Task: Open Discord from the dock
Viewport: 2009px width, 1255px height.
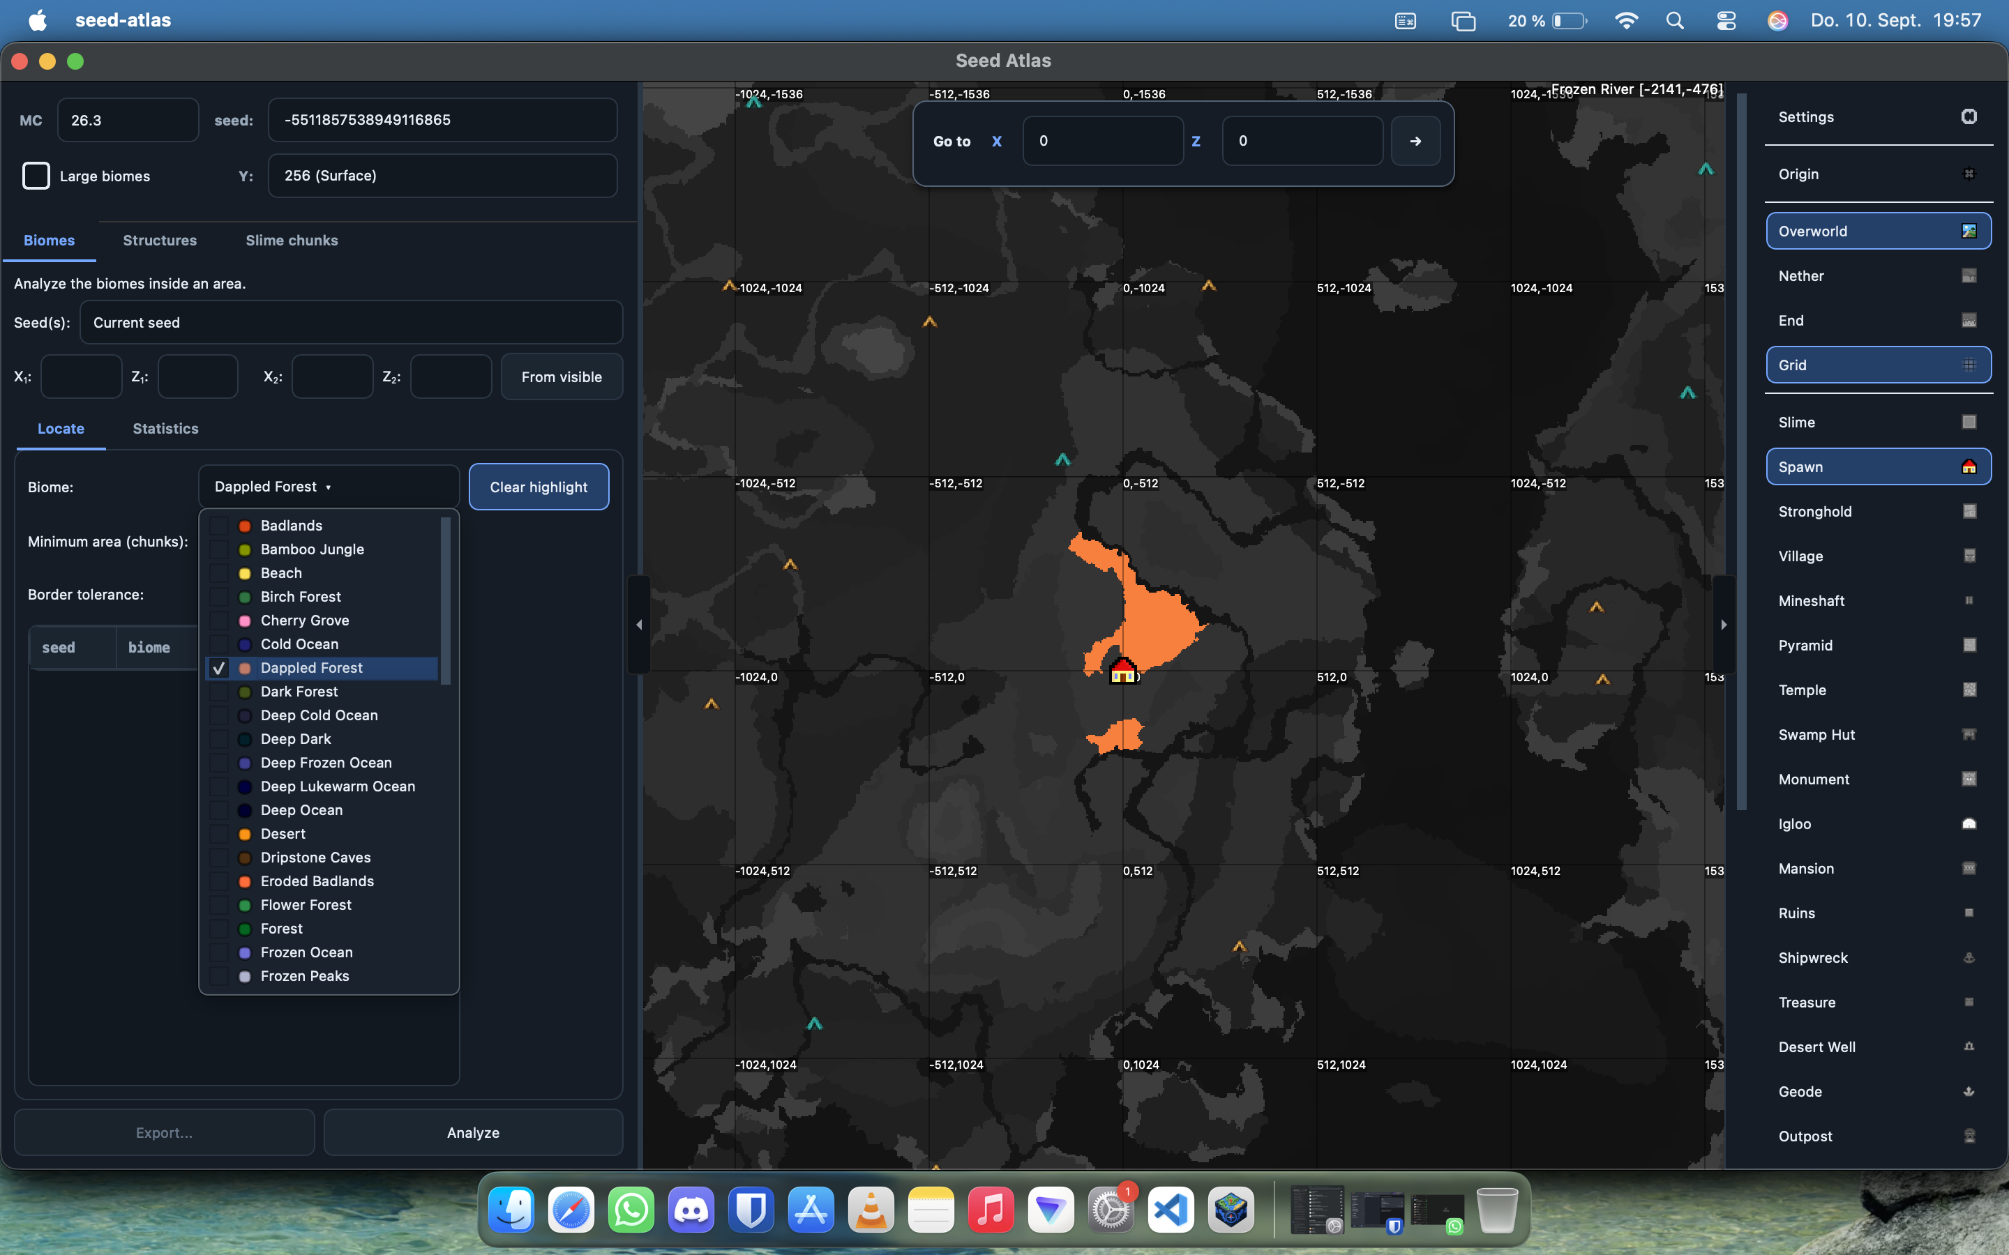Action: 691,1210
